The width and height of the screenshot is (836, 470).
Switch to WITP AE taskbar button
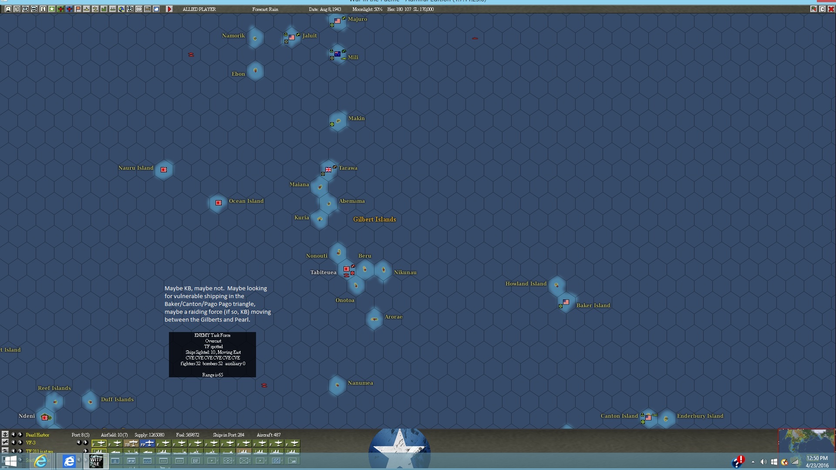[96, 461]
